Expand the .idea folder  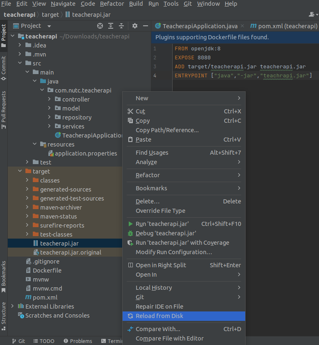[20, 45]
